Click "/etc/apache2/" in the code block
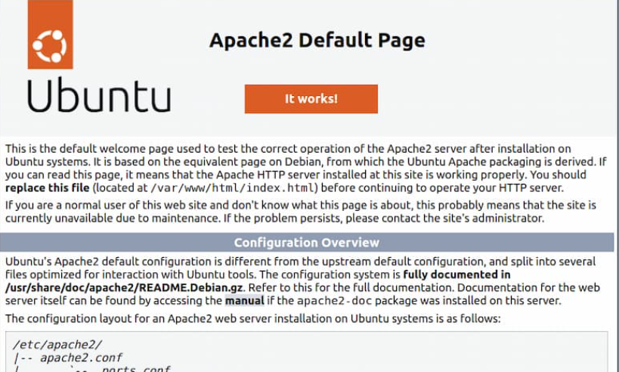The height and width of the screenshot is (372, 619). pos(57,345)
